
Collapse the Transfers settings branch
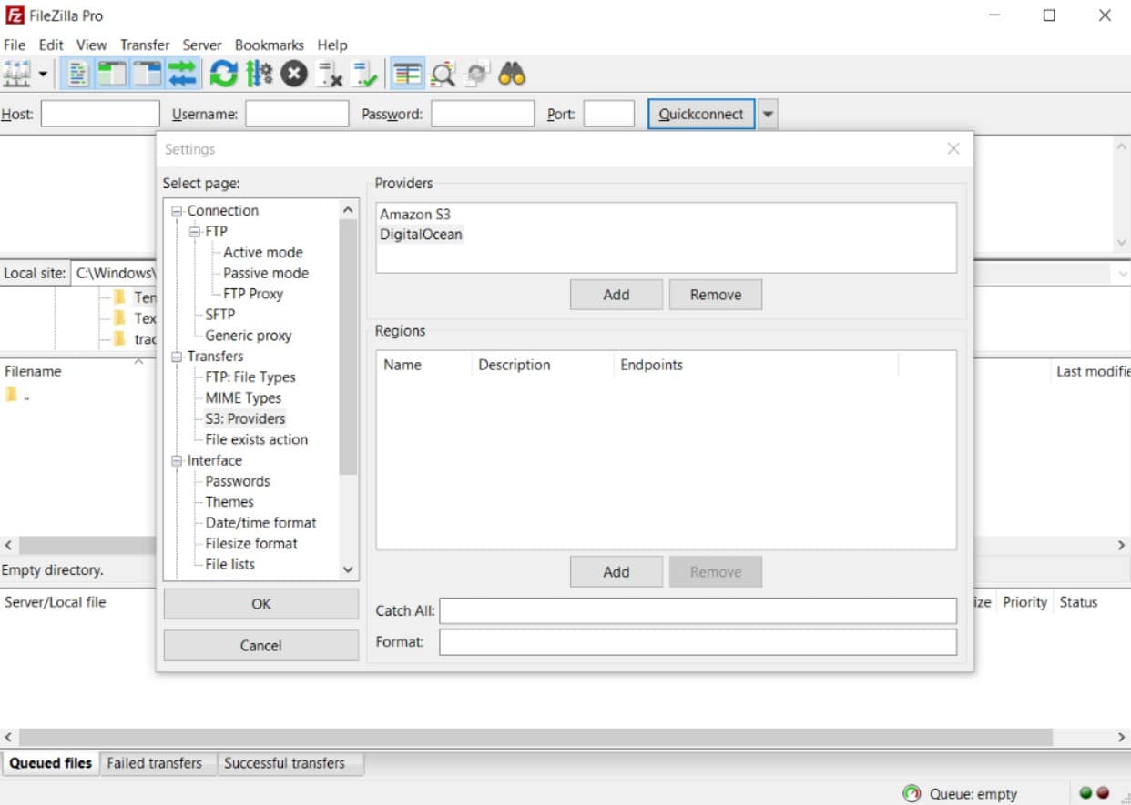(175, 356)
